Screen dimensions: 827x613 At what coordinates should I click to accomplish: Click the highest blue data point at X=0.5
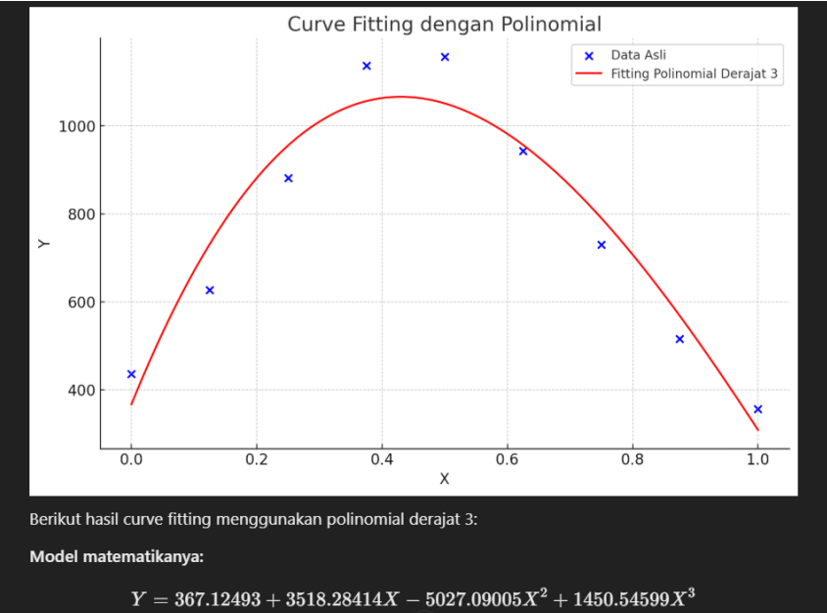click(445, 57)
